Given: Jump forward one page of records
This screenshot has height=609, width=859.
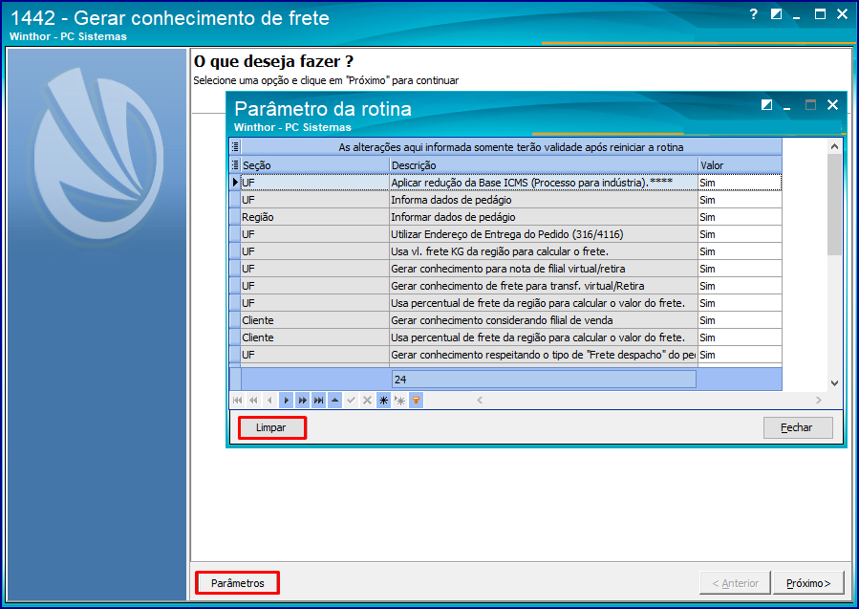Looking at the screenshot, I should pos(302,401).
